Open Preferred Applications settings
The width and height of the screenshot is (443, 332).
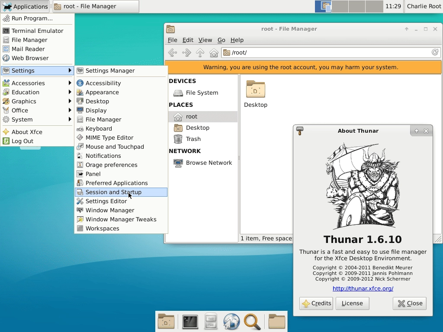[121, 183]
